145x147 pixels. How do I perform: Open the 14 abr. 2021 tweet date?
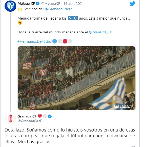[x=73, y=4]
